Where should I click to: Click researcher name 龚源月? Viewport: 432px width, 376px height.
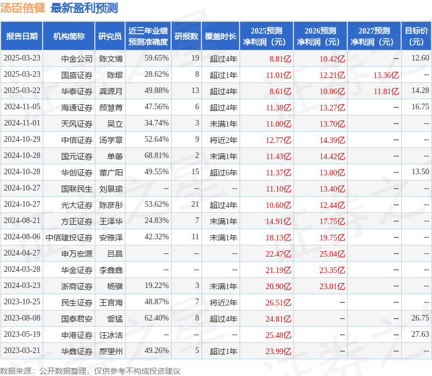pos(111,91)
